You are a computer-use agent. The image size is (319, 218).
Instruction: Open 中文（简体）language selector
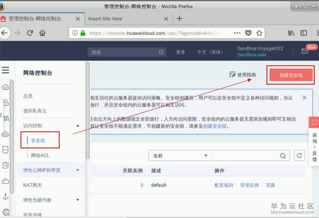tap(210, 52)
